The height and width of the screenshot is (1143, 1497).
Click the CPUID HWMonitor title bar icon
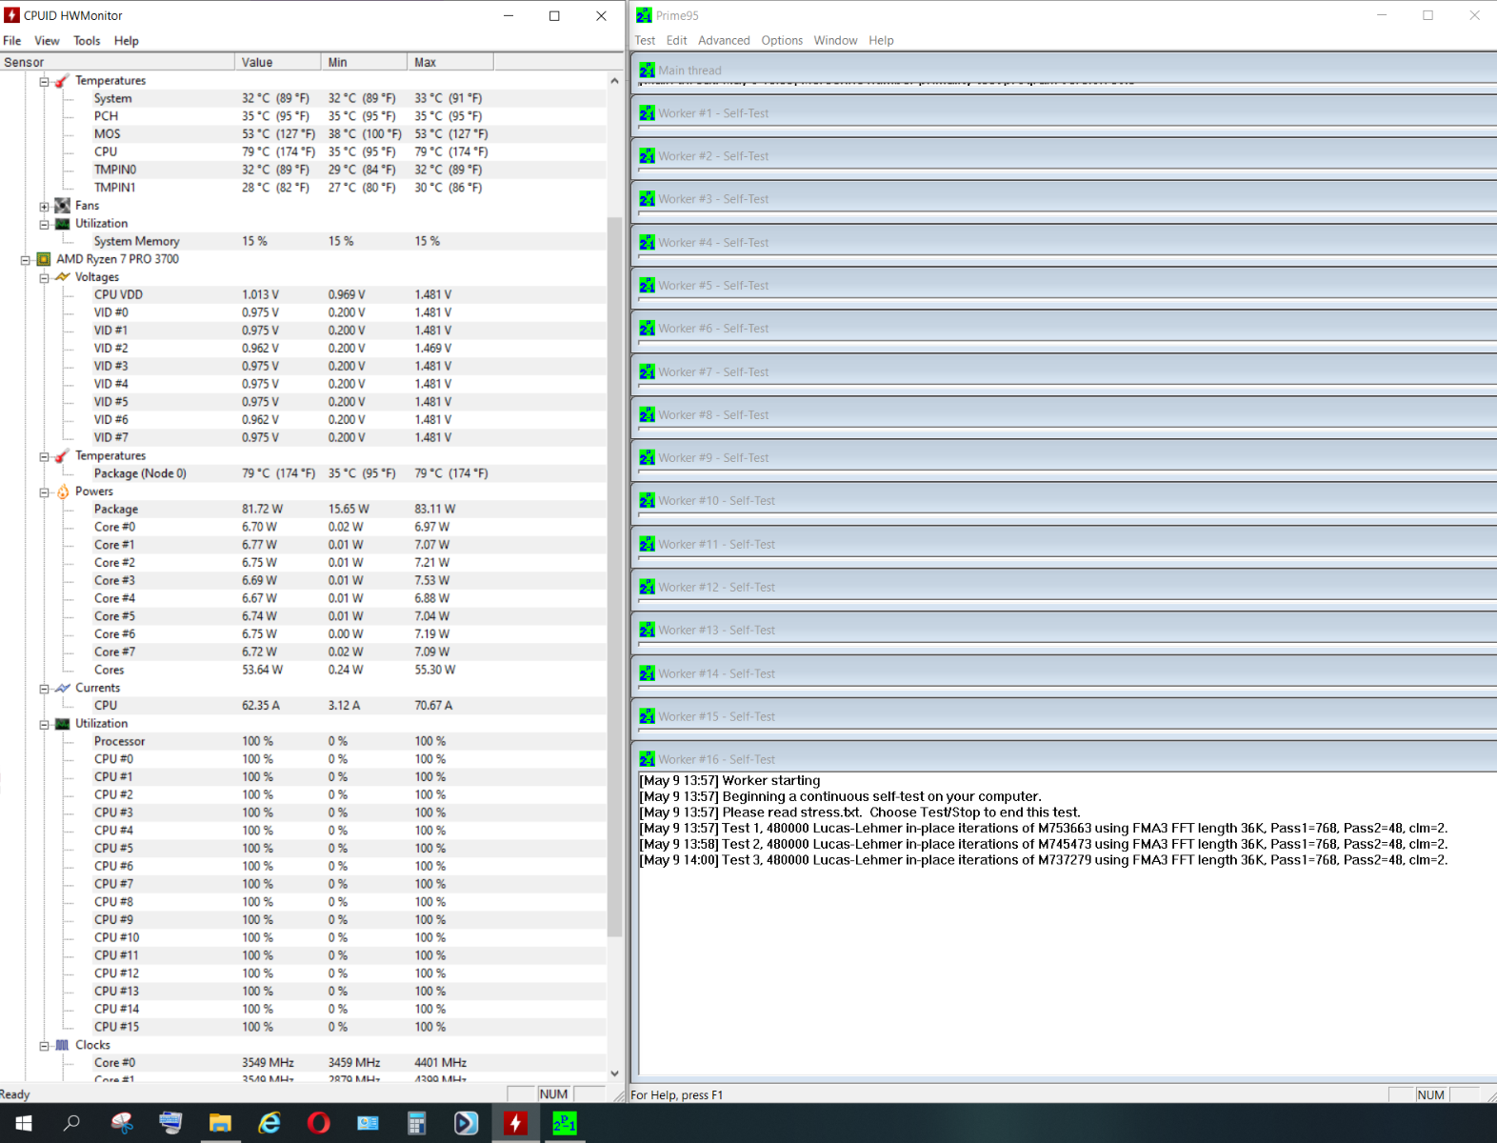pos(11,15)
